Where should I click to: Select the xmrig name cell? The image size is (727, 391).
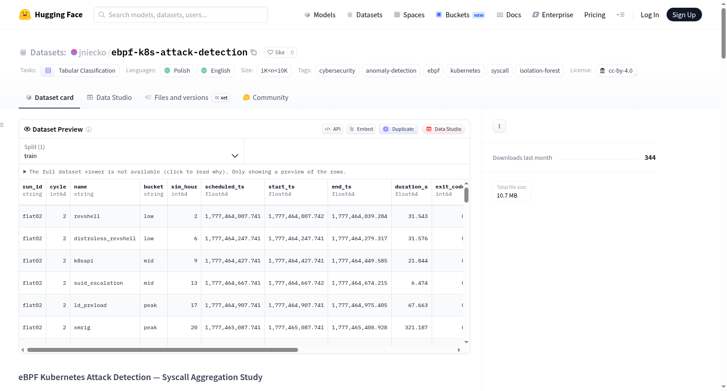pyautogui.click(x=105, y=327)
